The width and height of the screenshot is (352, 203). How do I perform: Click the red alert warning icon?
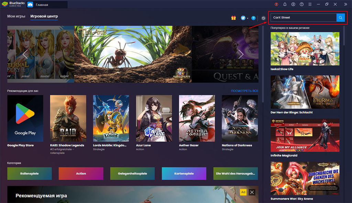pos(276,4)
